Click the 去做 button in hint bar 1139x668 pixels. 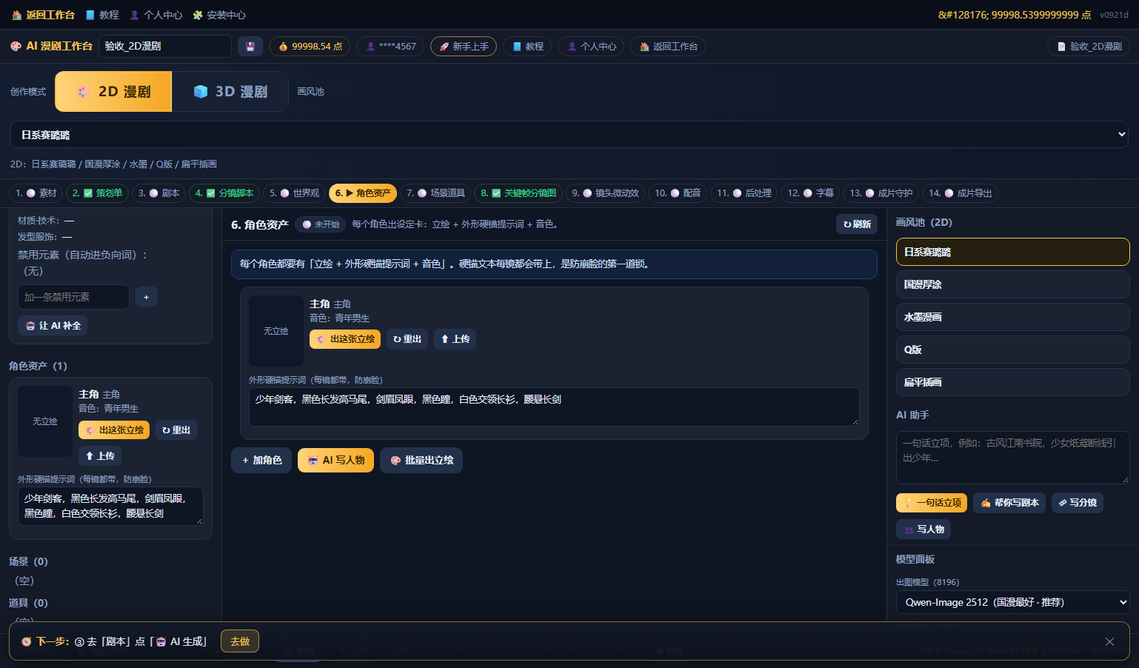pos(240,641)
